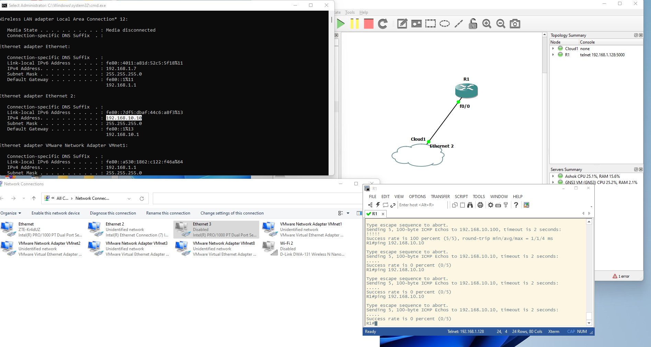The width and height of the screenshot is (651, 347).
Task: Open the 1 error indicator in GNS3
Action: click(621, 276)
